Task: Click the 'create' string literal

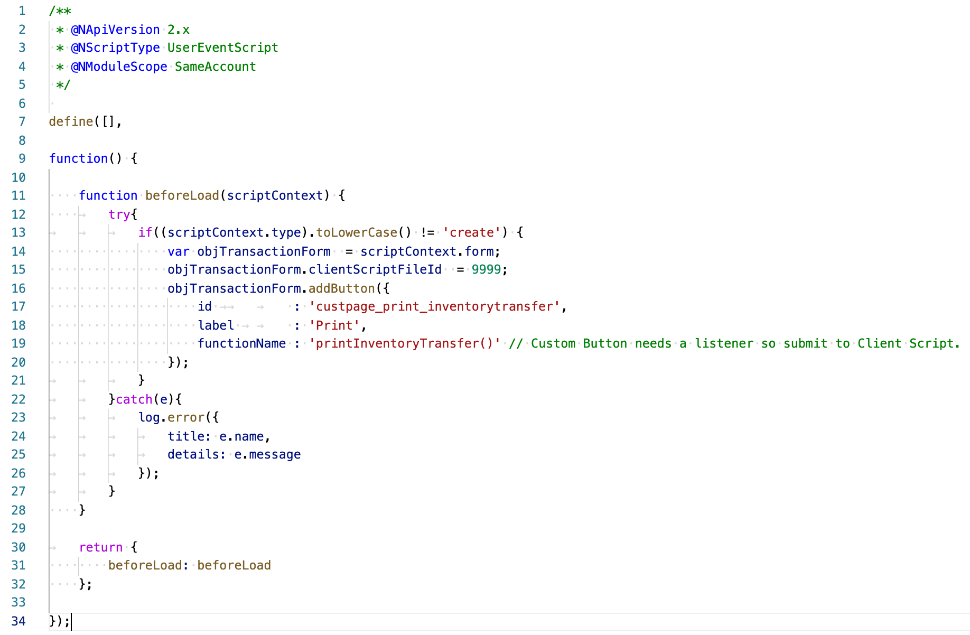Action: [x=471, y=232]
